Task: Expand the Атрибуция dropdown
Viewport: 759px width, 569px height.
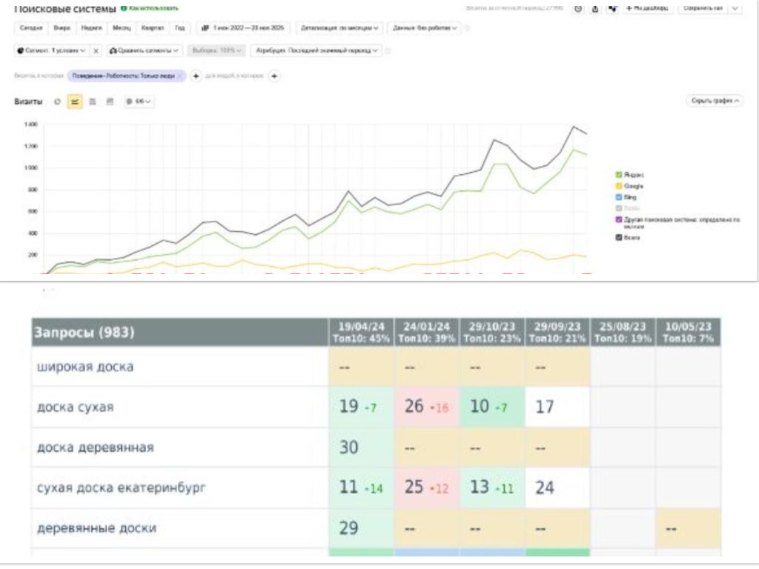Action: (316, 50)
